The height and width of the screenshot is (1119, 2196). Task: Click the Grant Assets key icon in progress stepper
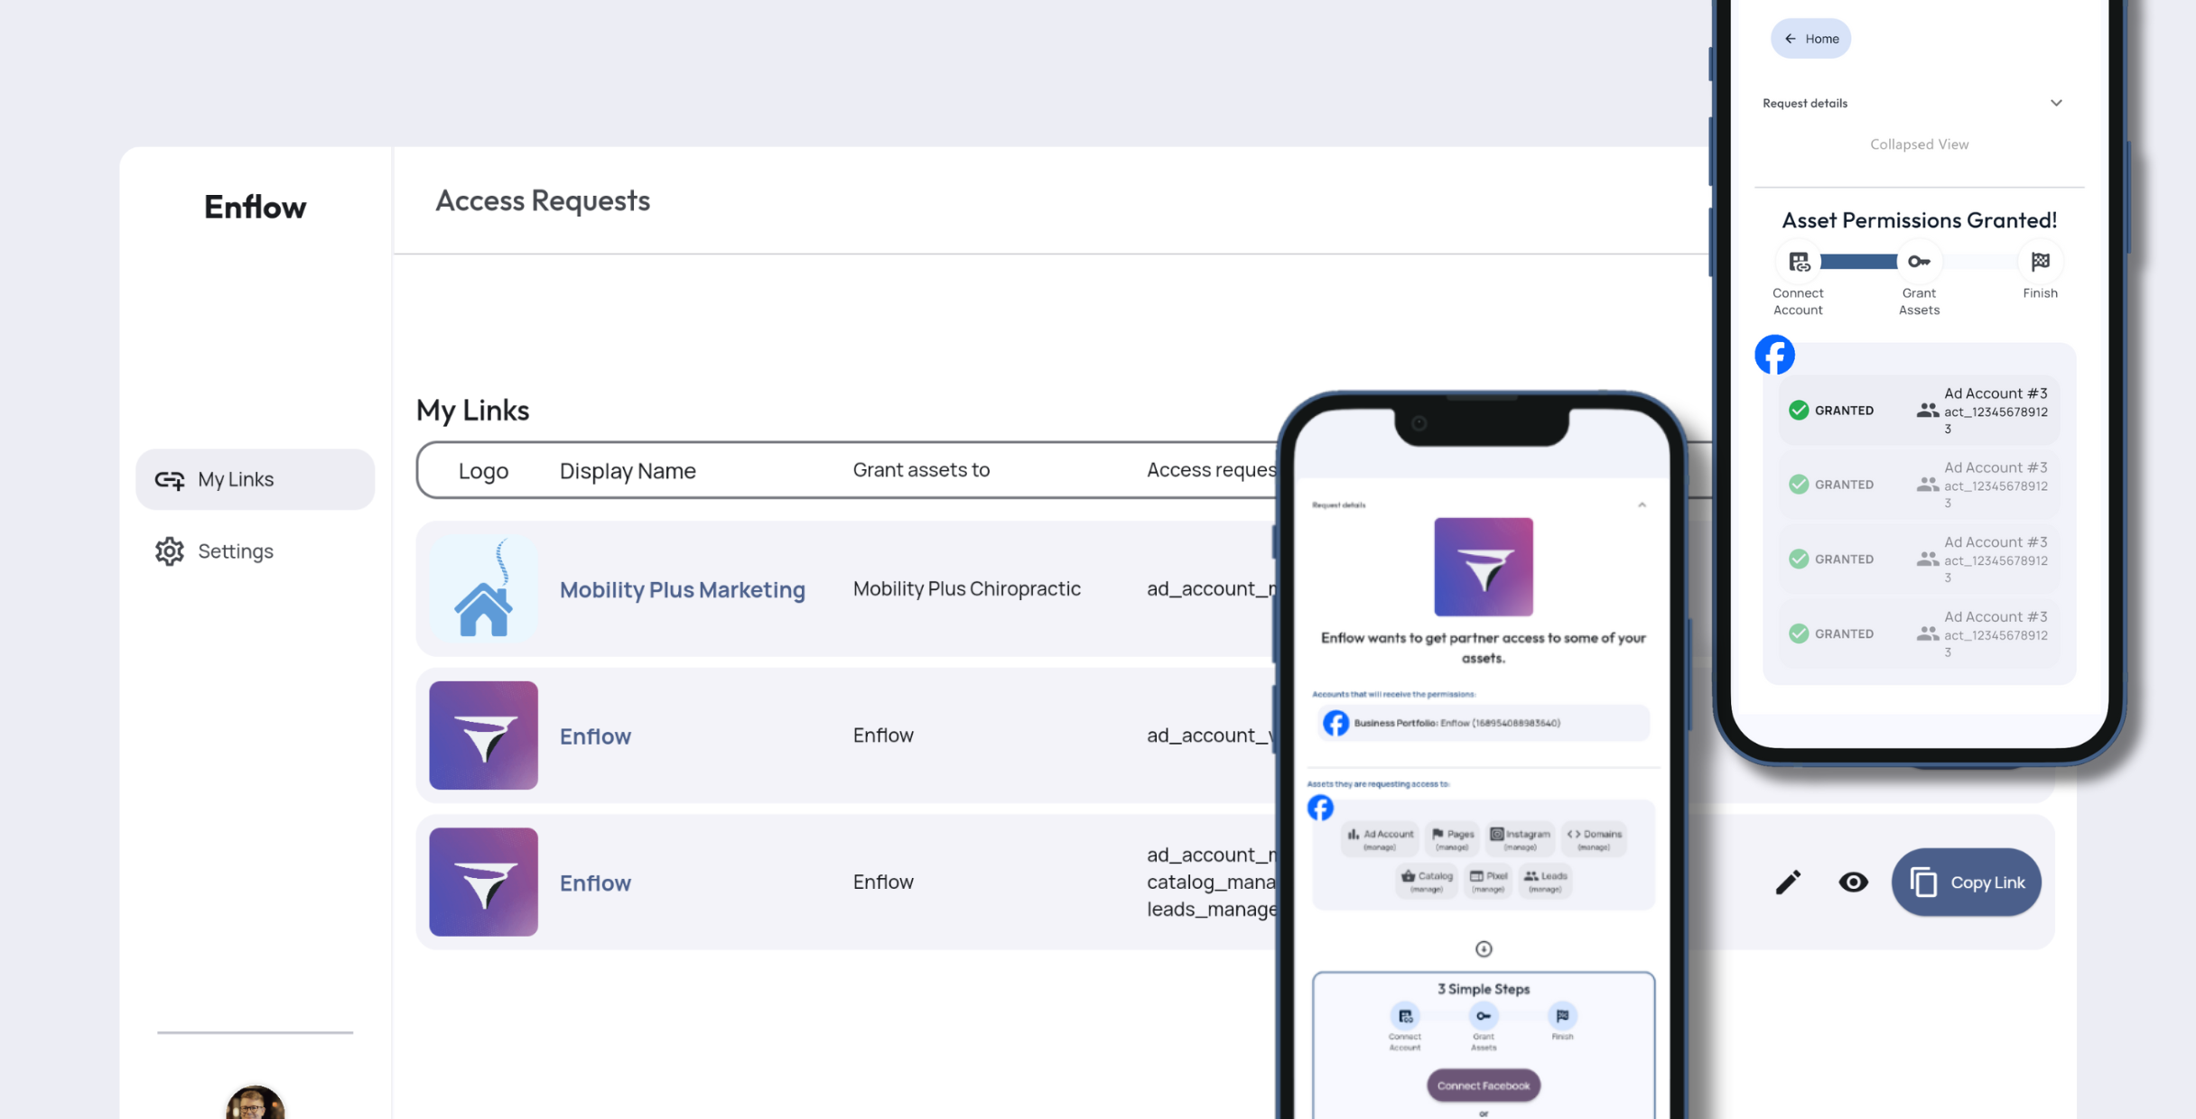(1919, 262)
